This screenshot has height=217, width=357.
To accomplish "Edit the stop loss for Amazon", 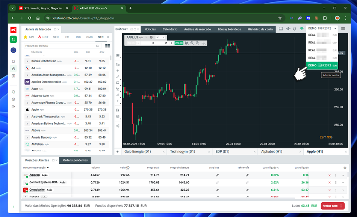I will pos(218,175).
